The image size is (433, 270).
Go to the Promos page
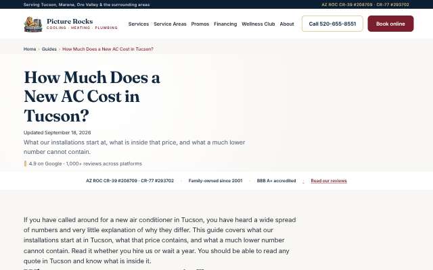tap(200, 24)
